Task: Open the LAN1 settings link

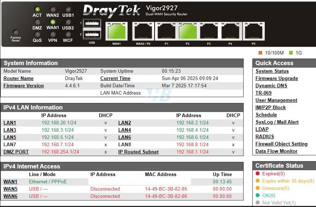Action: click(x=10, y=123)
